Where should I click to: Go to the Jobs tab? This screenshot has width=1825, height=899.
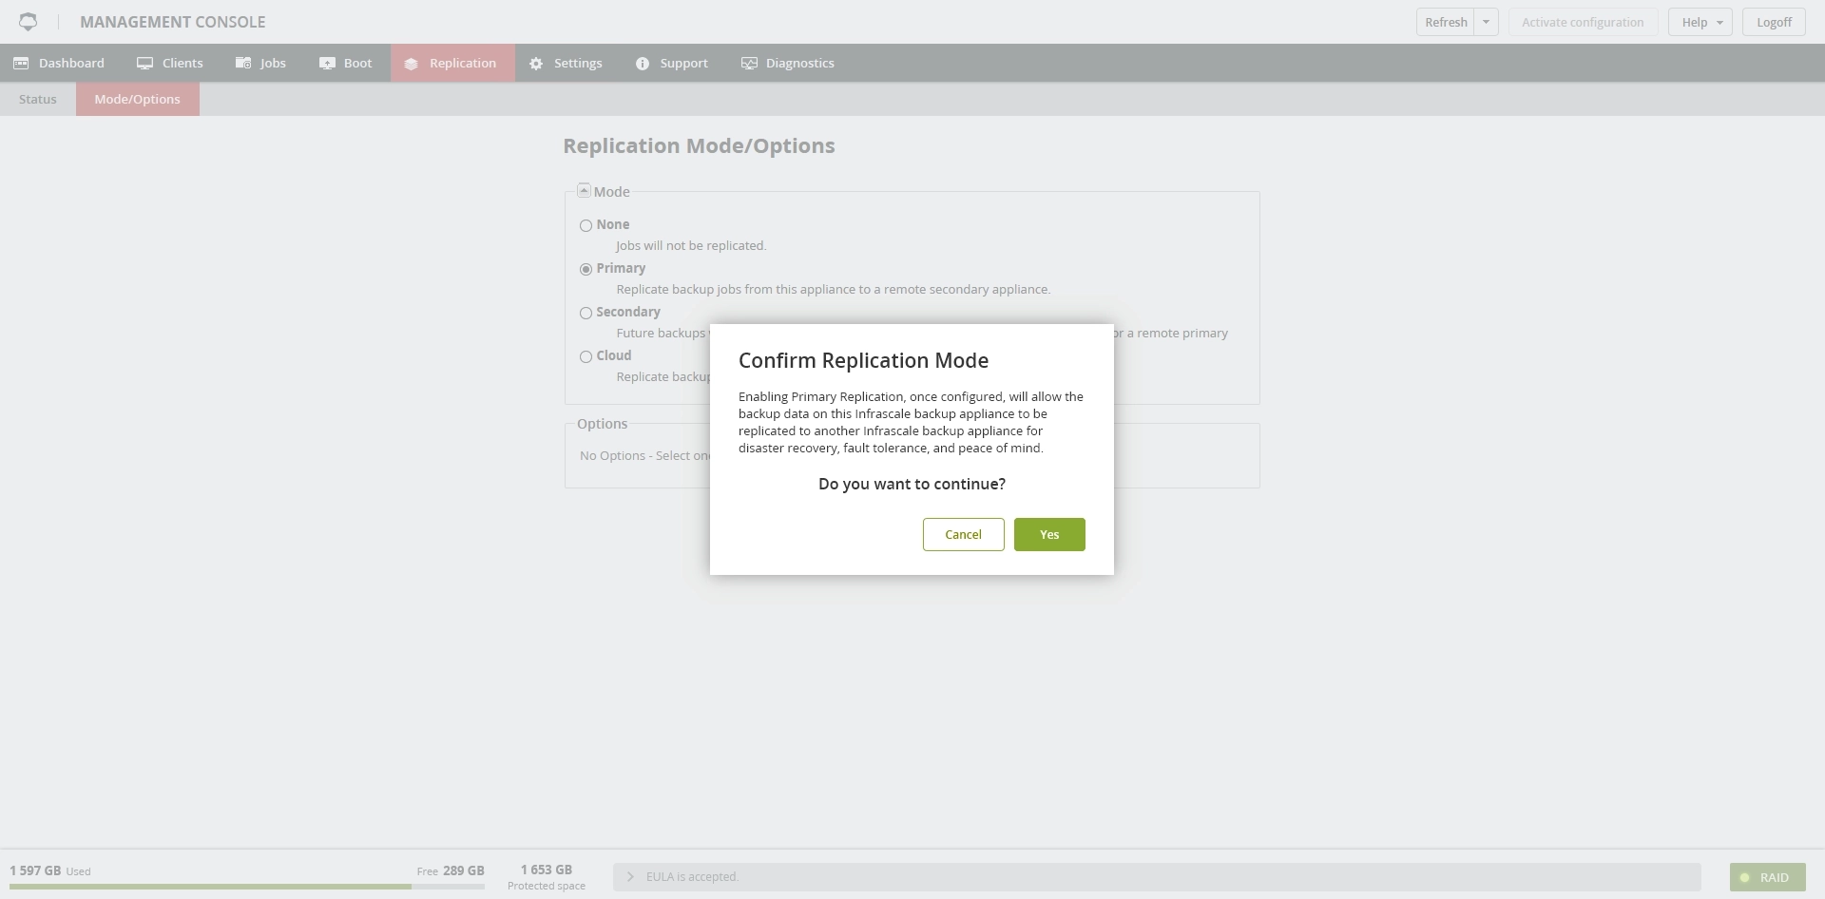point(261,63)
